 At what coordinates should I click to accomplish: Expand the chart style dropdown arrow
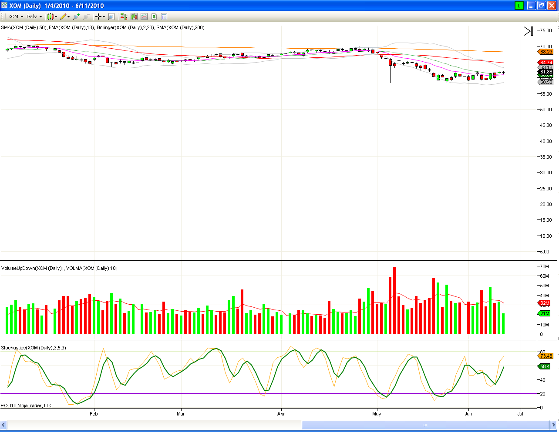click(x=56, y=17)
